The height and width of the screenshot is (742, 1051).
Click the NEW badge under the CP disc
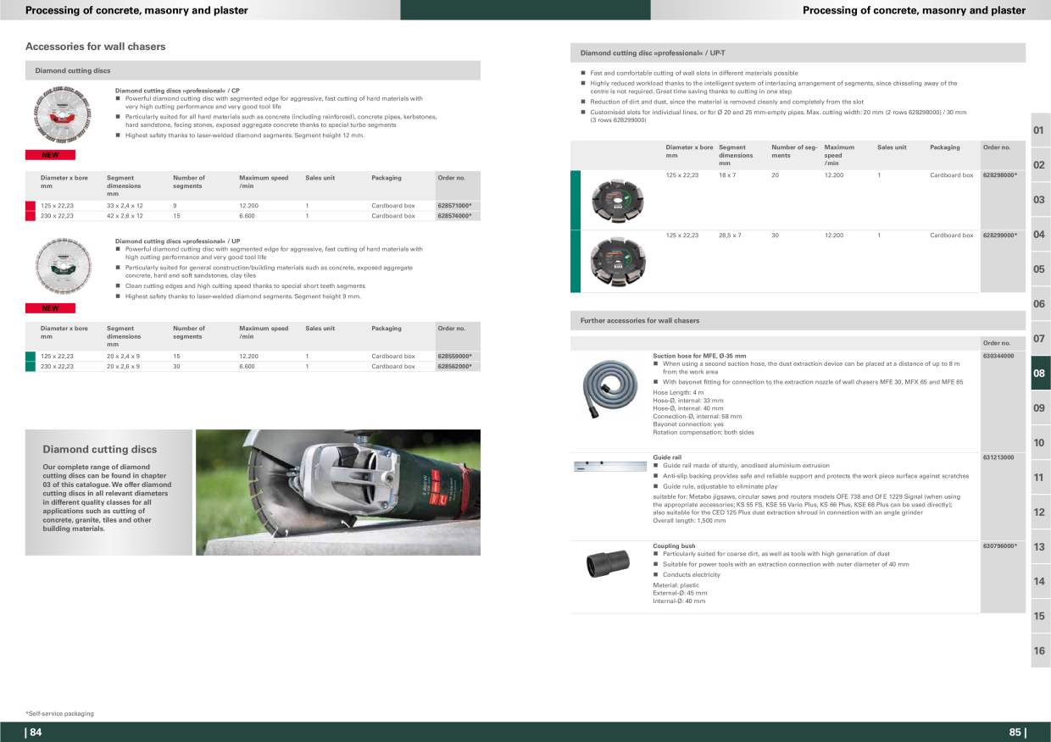[x=50, y=155]
